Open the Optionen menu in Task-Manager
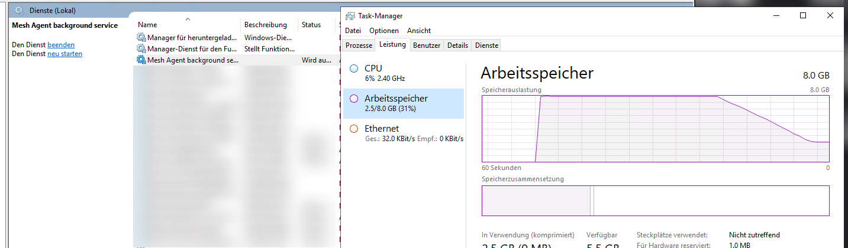Viewport: 848px width, 248px height. pos(384,31)
